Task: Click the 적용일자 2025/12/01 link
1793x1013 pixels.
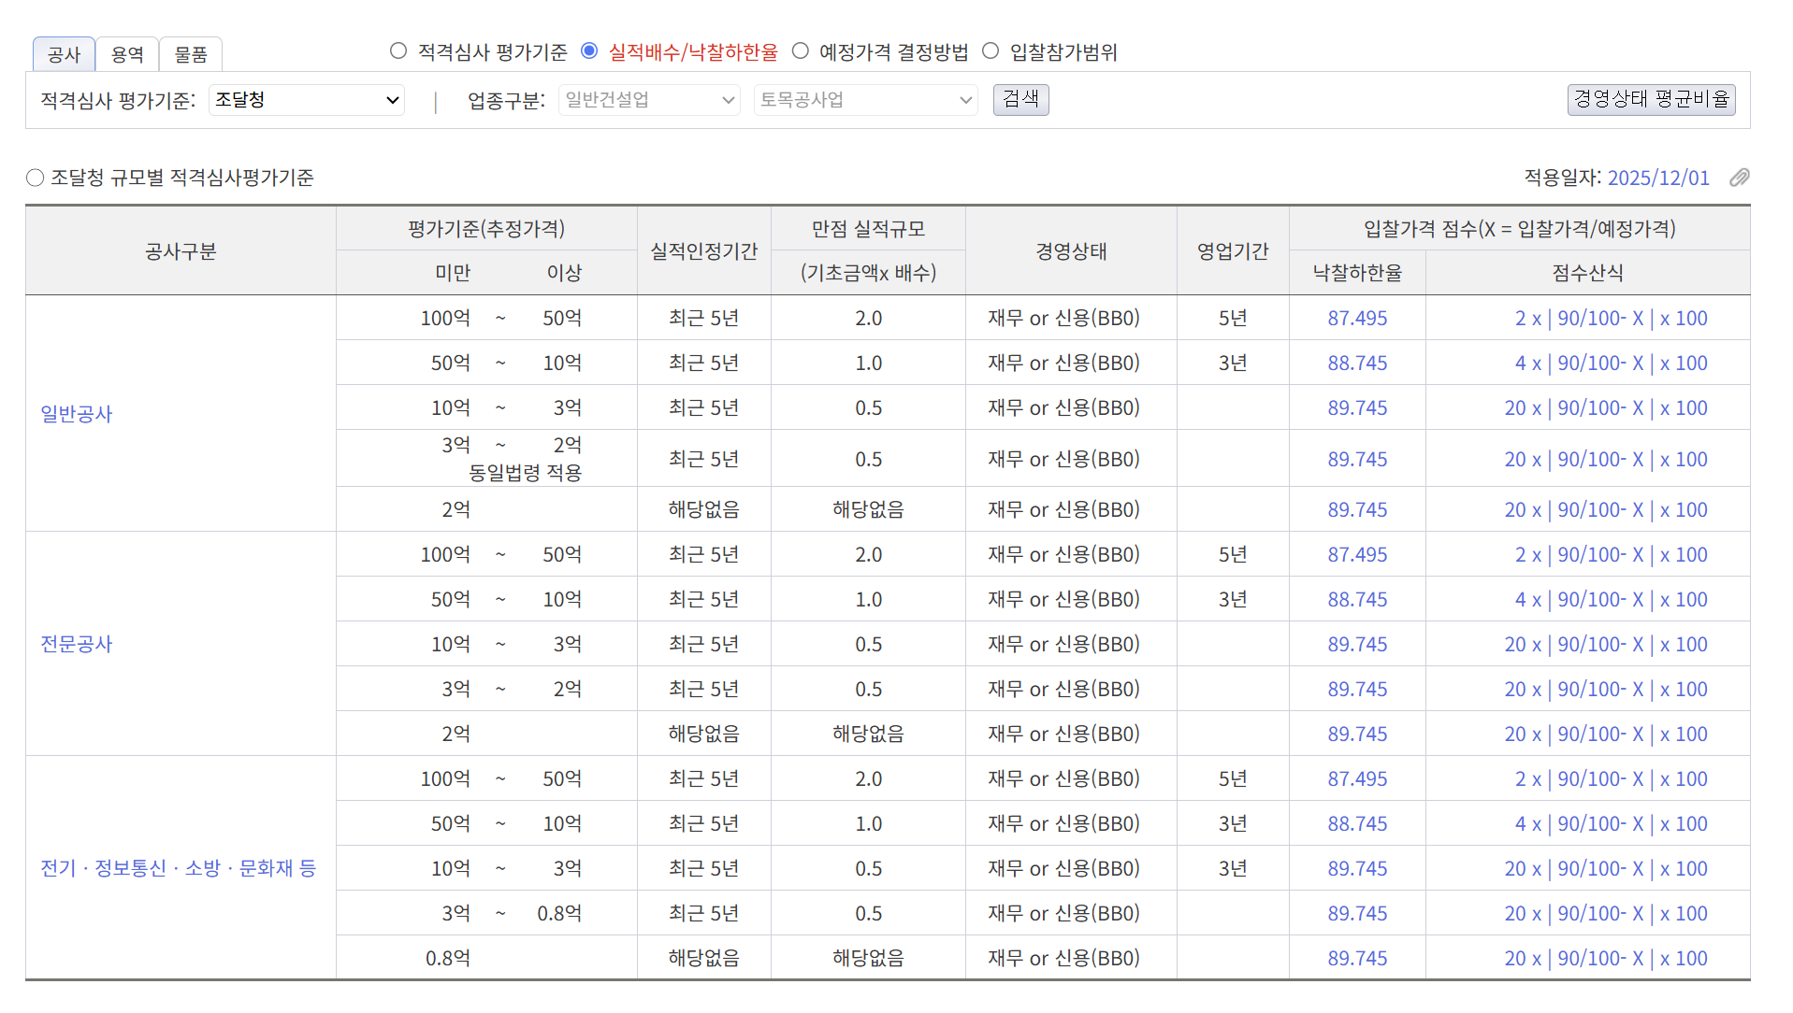Action: click(1658, 178)
